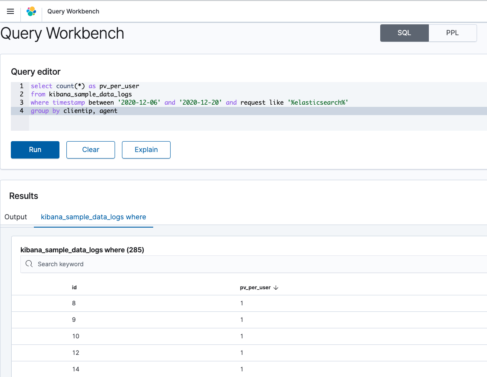
Task: Run the SQL query
Action: pos(35,150)
